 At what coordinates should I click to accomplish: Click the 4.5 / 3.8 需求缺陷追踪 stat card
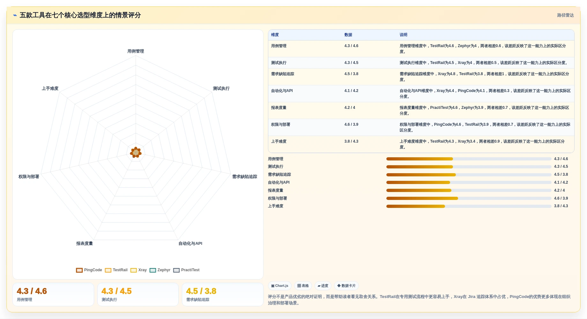pyautogui.click(x=222, y=294)
